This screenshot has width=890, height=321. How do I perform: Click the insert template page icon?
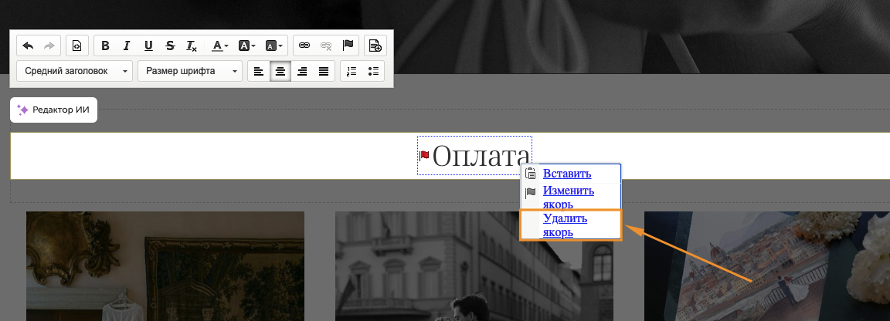375,46
